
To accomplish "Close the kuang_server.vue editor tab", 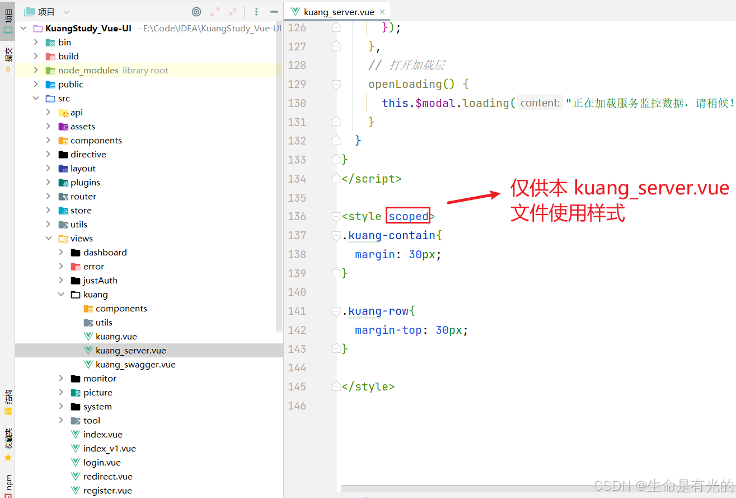I will pos(382,12).
